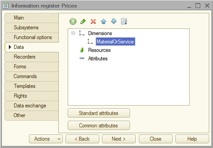This screenshot has height=148, width=213.
Task: Collapse the Dimensions tree node
Action: [x=73, y=33]
